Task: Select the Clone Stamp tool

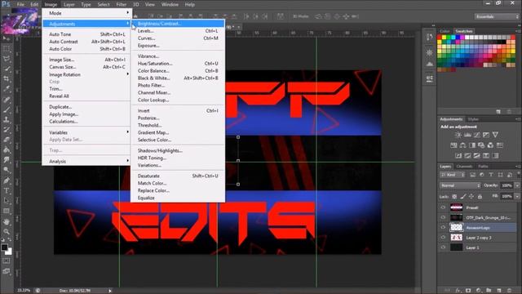Action: 7,119
